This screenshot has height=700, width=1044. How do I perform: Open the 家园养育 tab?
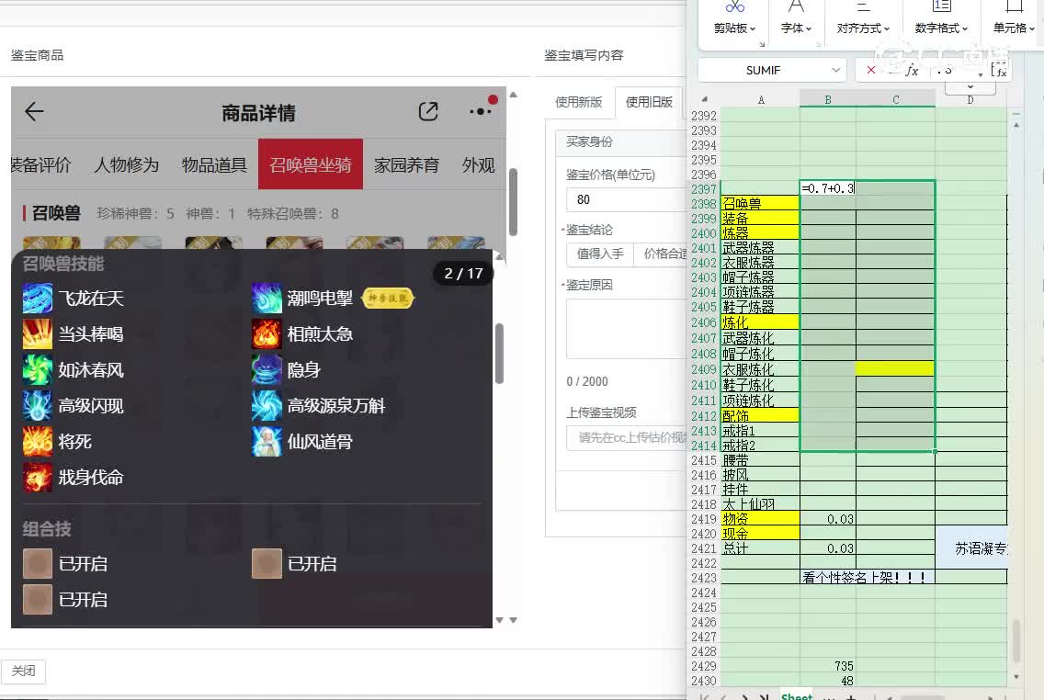tap(406, 165)
